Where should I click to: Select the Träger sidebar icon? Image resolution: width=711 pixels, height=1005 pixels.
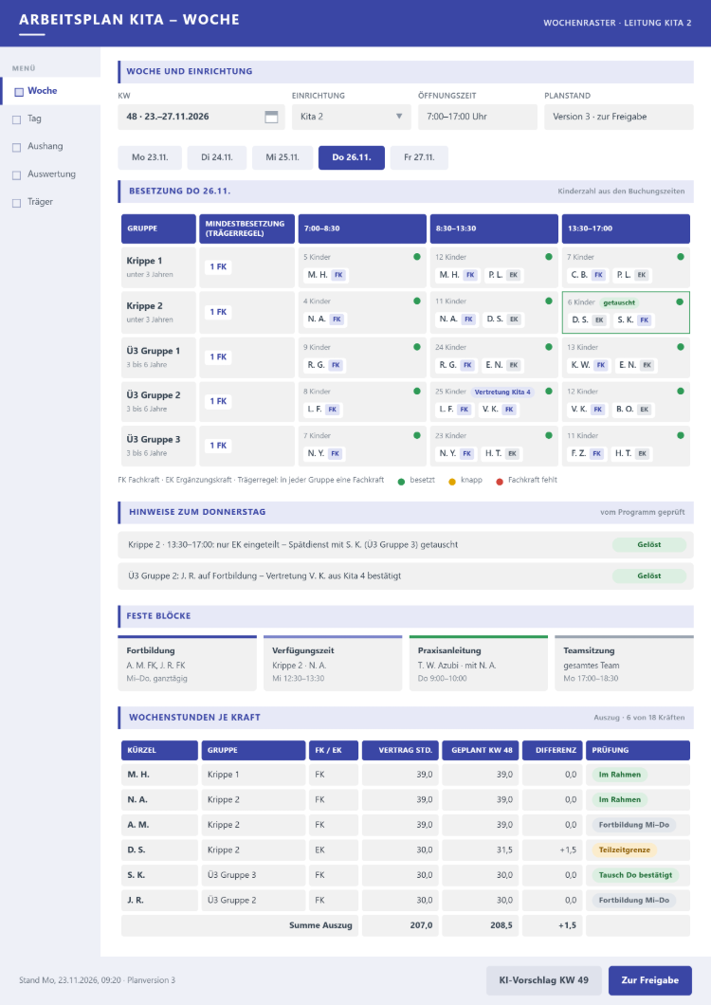17,203
